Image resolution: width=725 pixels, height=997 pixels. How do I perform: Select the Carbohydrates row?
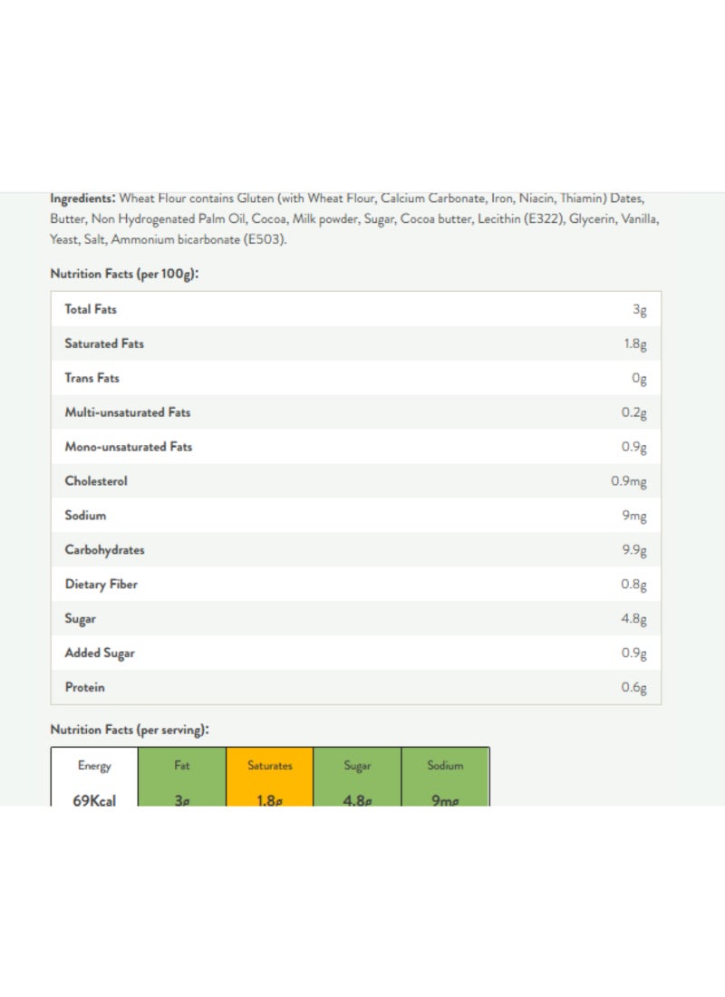356,549
